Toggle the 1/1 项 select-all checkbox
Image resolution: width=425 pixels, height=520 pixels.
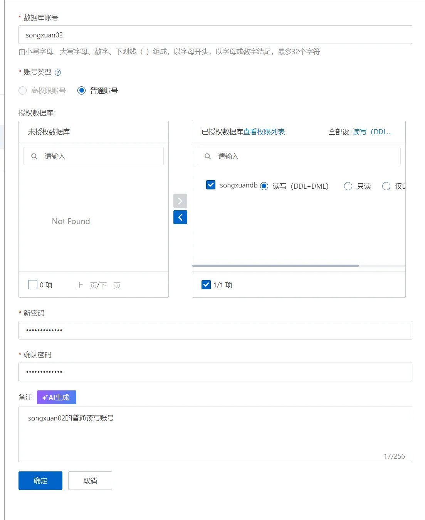tap(206, 285)
